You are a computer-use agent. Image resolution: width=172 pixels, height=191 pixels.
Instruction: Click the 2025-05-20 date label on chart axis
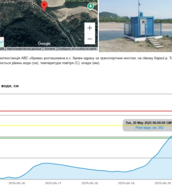click(163, 183)
